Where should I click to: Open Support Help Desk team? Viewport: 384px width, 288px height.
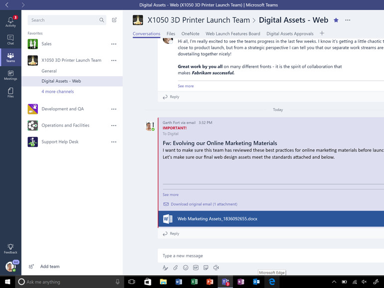pyautogui.click(x=60, y=142)
